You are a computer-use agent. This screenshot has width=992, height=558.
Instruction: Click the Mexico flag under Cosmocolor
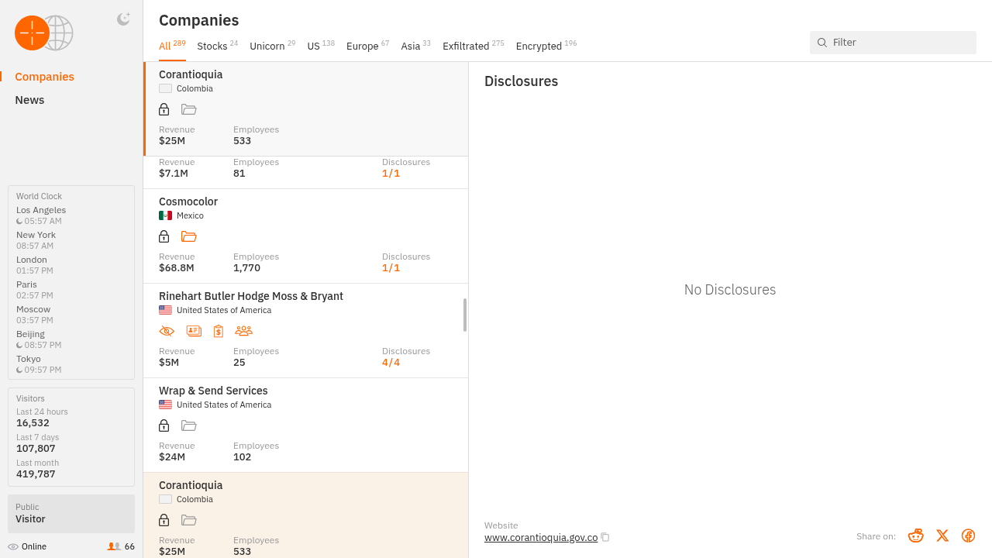(165, 215)
